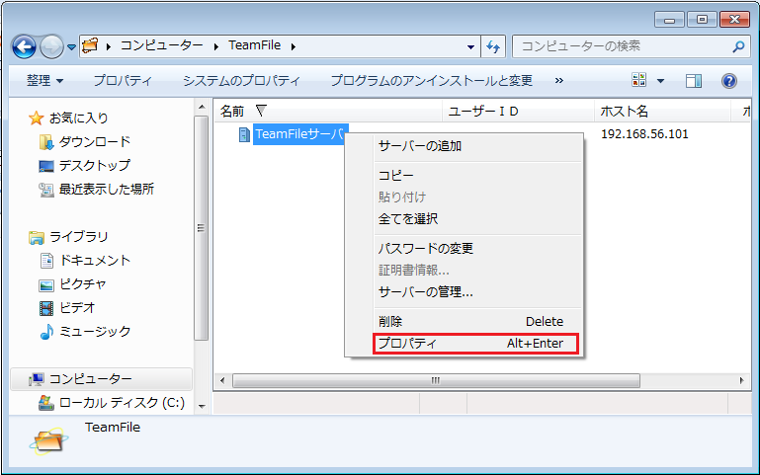
Task: Expand the toolbar overflow chevron
Action: [559, 81]
